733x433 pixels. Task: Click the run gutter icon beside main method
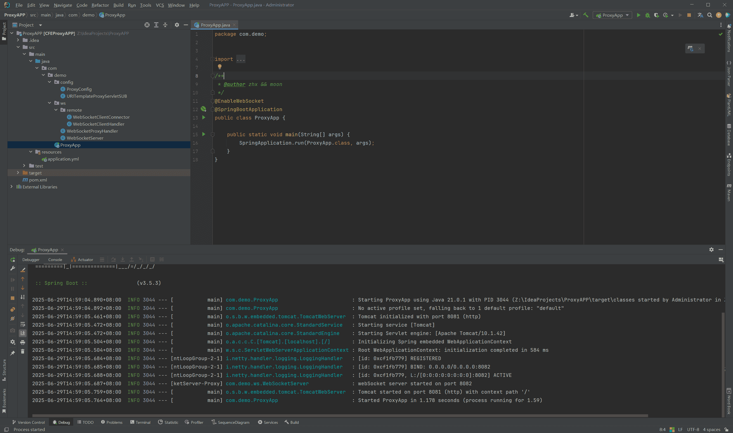[x=204, y=134]
